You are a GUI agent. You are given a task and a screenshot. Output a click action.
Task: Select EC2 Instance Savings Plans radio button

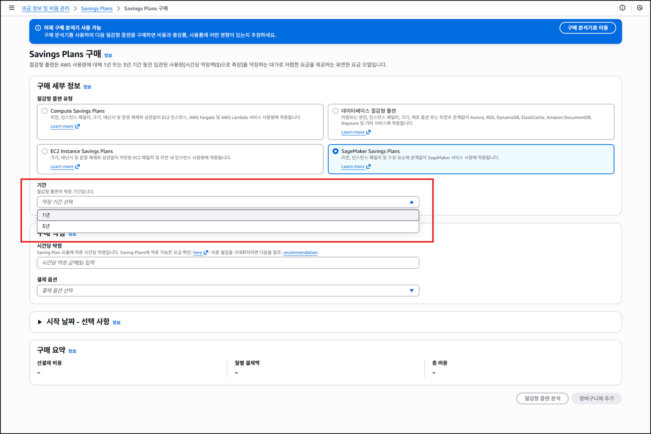point(45,151)
